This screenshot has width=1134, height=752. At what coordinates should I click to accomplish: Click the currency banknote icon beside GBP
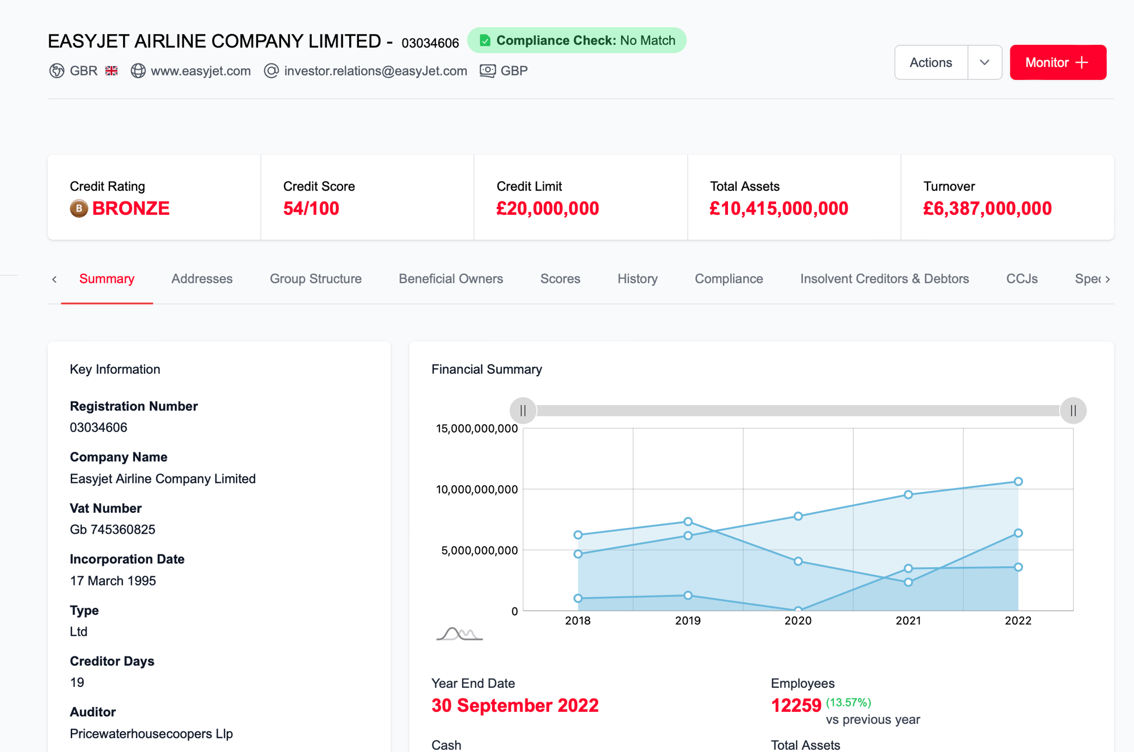click(x=488, y=71)
